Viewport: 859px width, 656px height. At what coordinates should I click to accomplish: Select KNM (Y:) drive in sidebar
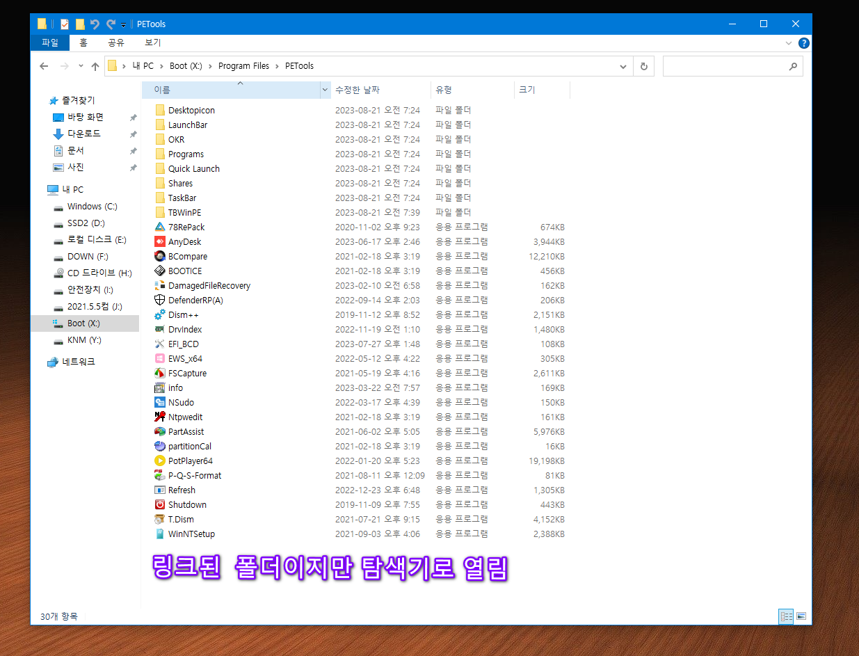click(x=84, y=340)
